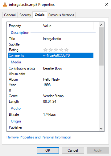Screen dimensions: 111x156
Task: Click the Year value 1998
Action: (47, 85)
